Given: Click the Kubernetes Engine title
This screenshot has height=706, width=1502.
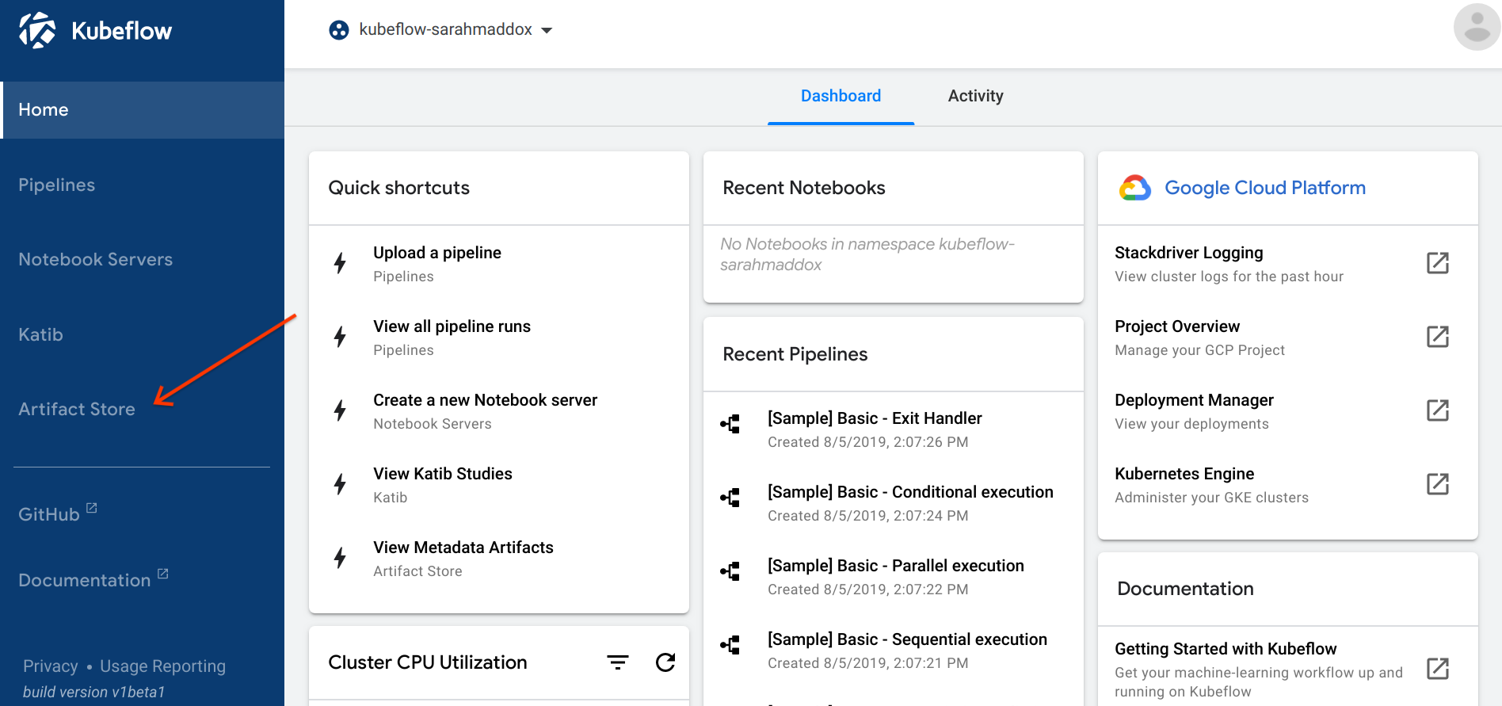Looking at the screenshot, I should tap(1184, 474).
